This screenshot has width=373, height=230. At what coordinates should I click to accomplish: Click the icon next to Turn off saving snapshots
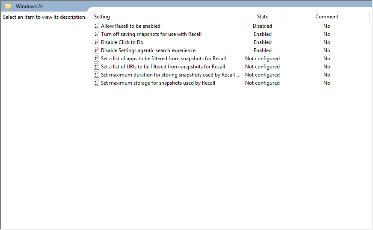96,34
